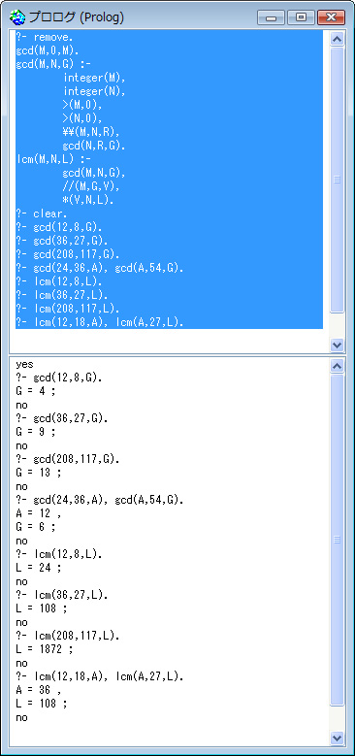
Task: Click the 'yes' line at the top of the output
Action: (24, 364)
